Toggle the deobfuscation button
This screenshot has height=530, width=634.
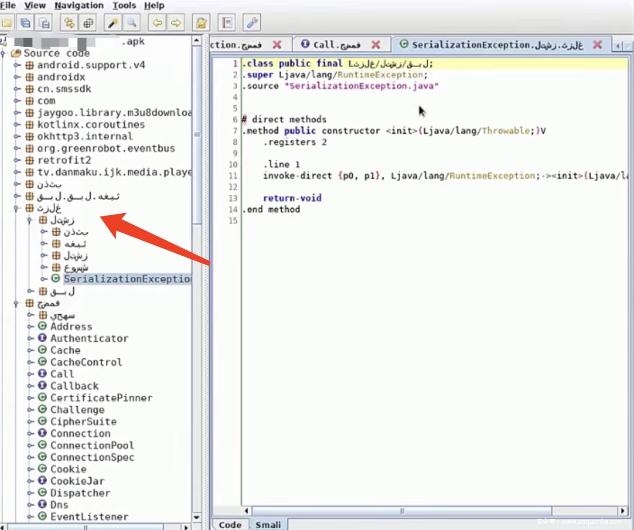[201, 22]
